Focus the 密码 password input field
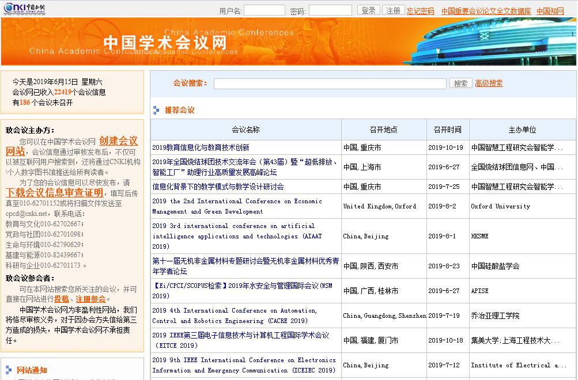Image resolution: width=578 pixels, height=380 pixels. [x=330, y=10]
